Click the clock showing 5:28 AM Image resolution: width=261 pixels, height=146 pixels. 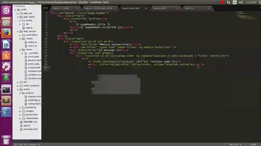point(251,2)
